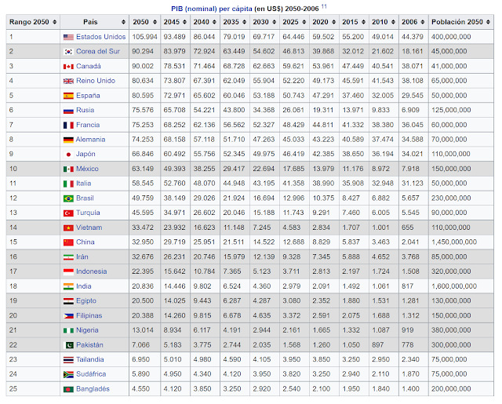Click the Egypt flag icon
This screenshot has height=404, width=502.
[68, 301]
